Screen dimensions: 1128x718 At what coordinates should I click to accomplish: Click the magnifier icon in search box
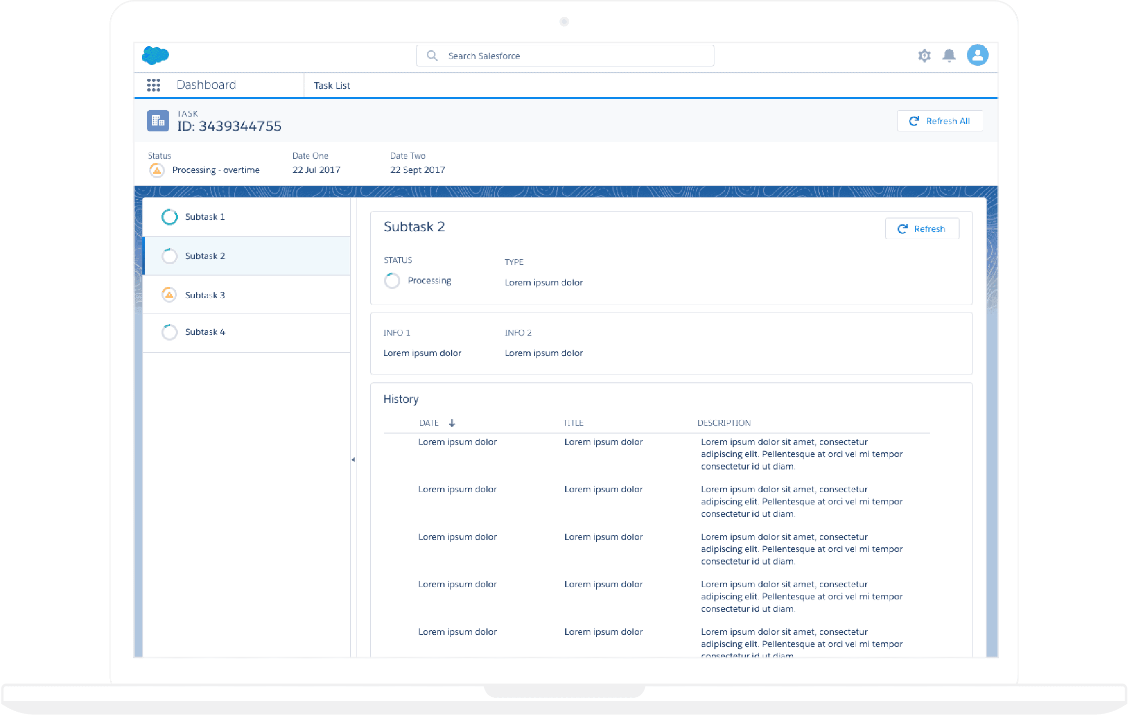coord(432,56)
